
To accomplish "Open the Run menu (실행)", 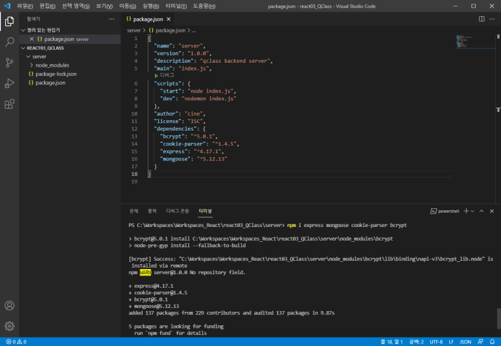I will [x=150, y=6].
